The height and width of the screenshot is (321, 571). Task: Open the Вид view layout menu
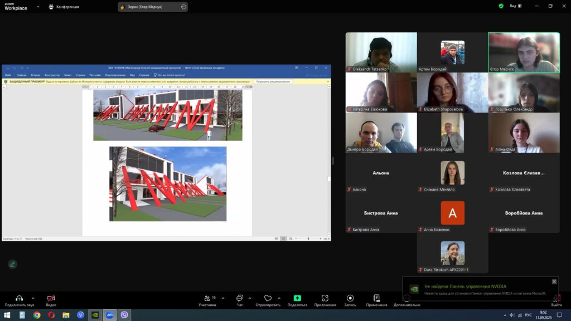pos(516,6)
